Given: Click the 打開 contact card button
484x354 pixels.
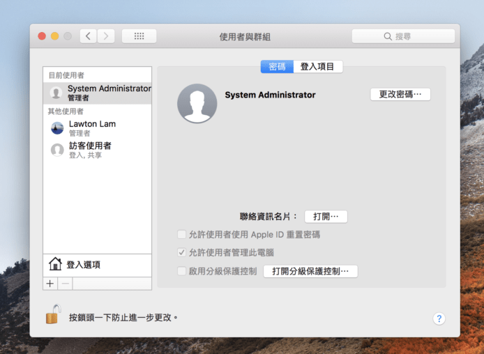Looking at the screenshot, I should (x=326, y=217).
